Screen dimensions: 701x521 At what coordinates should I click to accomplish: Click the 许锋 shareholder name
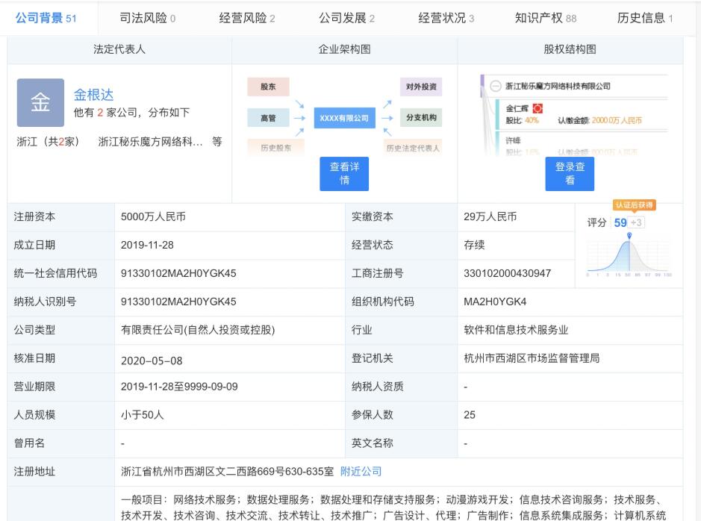tap(513, 140)
